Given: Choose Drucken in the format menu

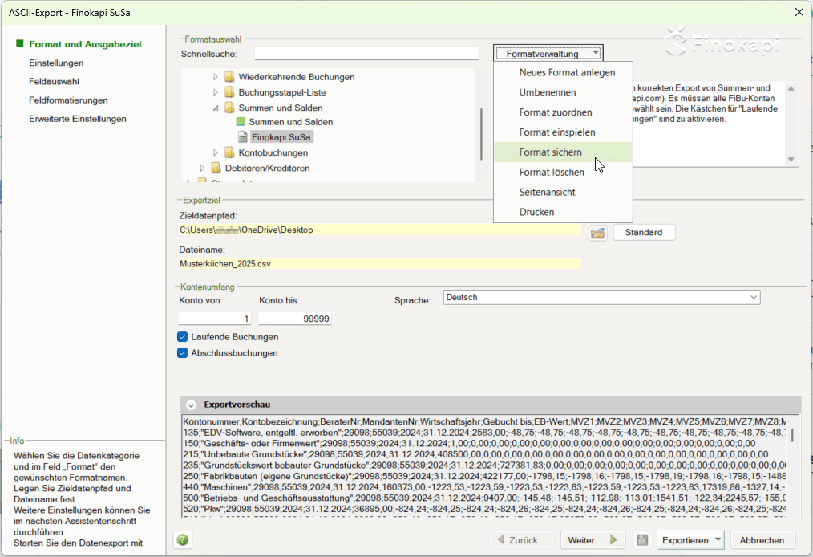Looking at the screenshot, I should coord(563,212).
